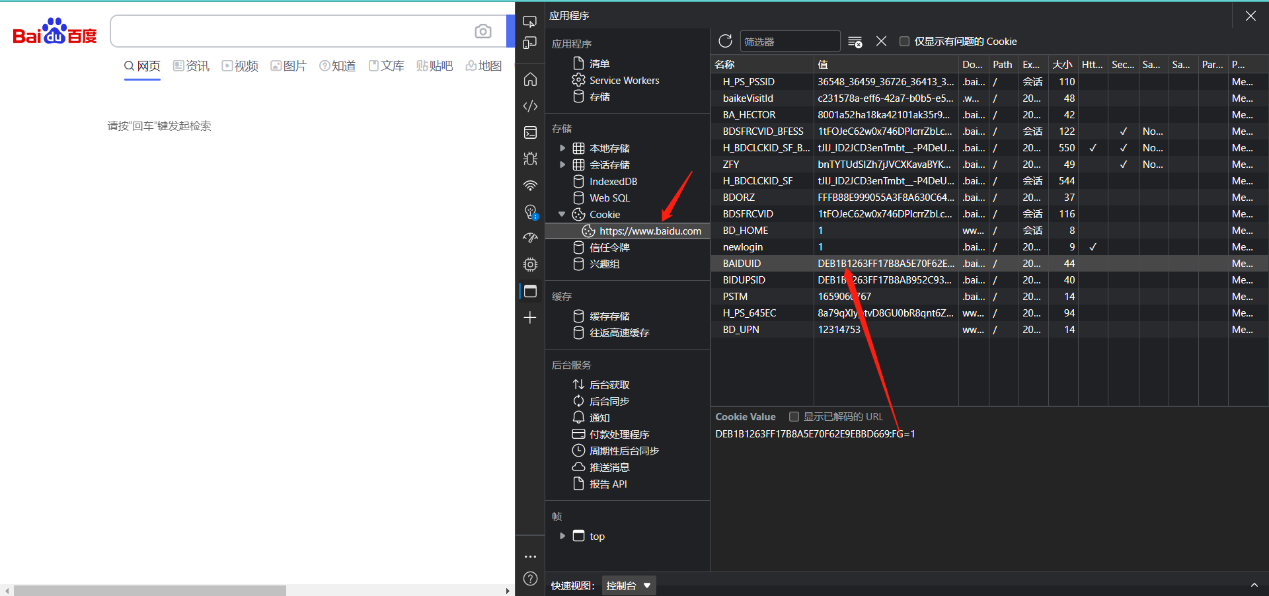This screenshot has height=596, width=1269.
Task: Click the Baidu logo
Action: [x=55, y=31]
